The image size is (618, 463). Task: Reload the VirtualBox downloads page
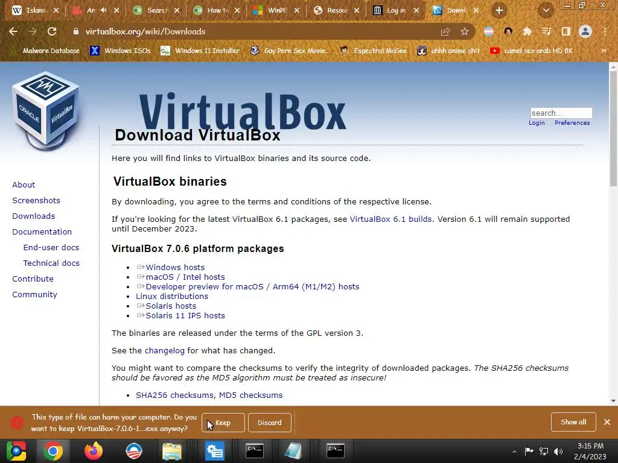click(x=52, y=31)
